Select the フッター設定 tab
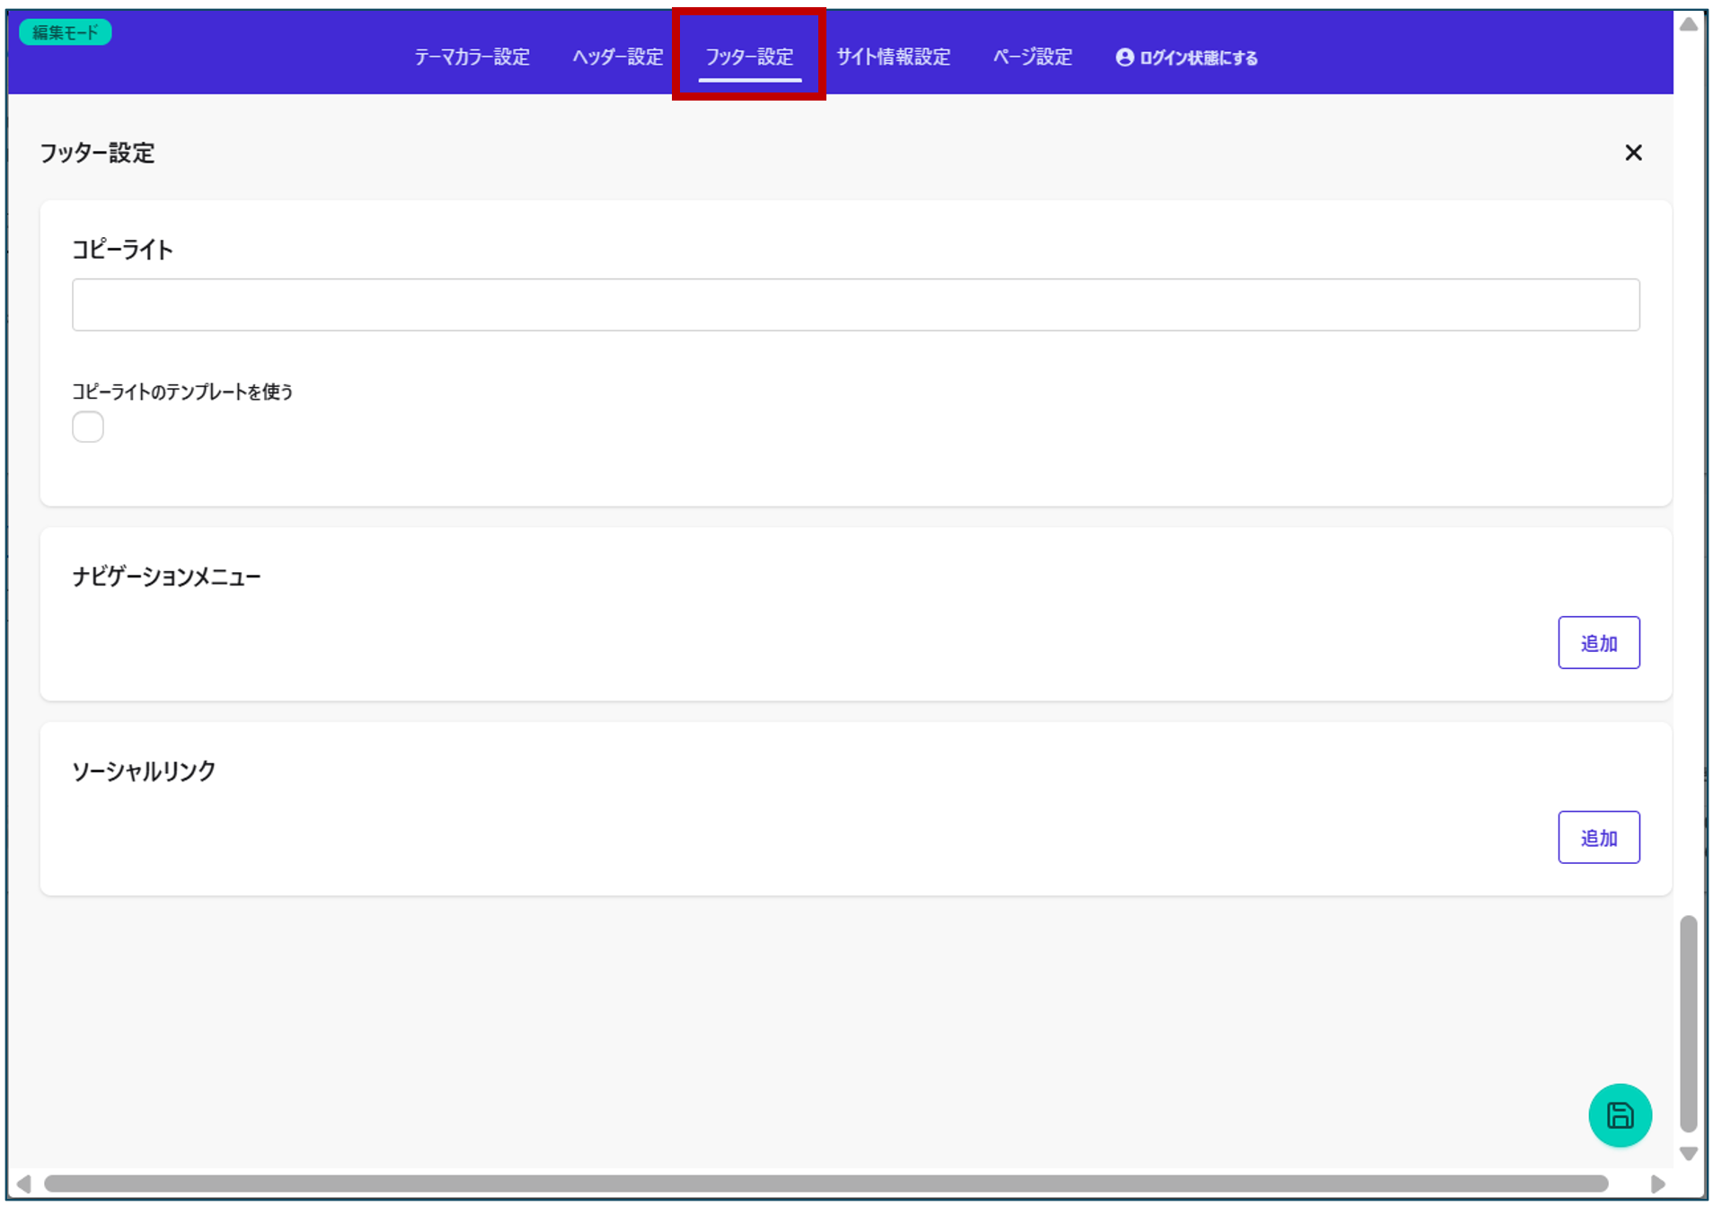This screenshot has height=1206, width=1713. 749,57
